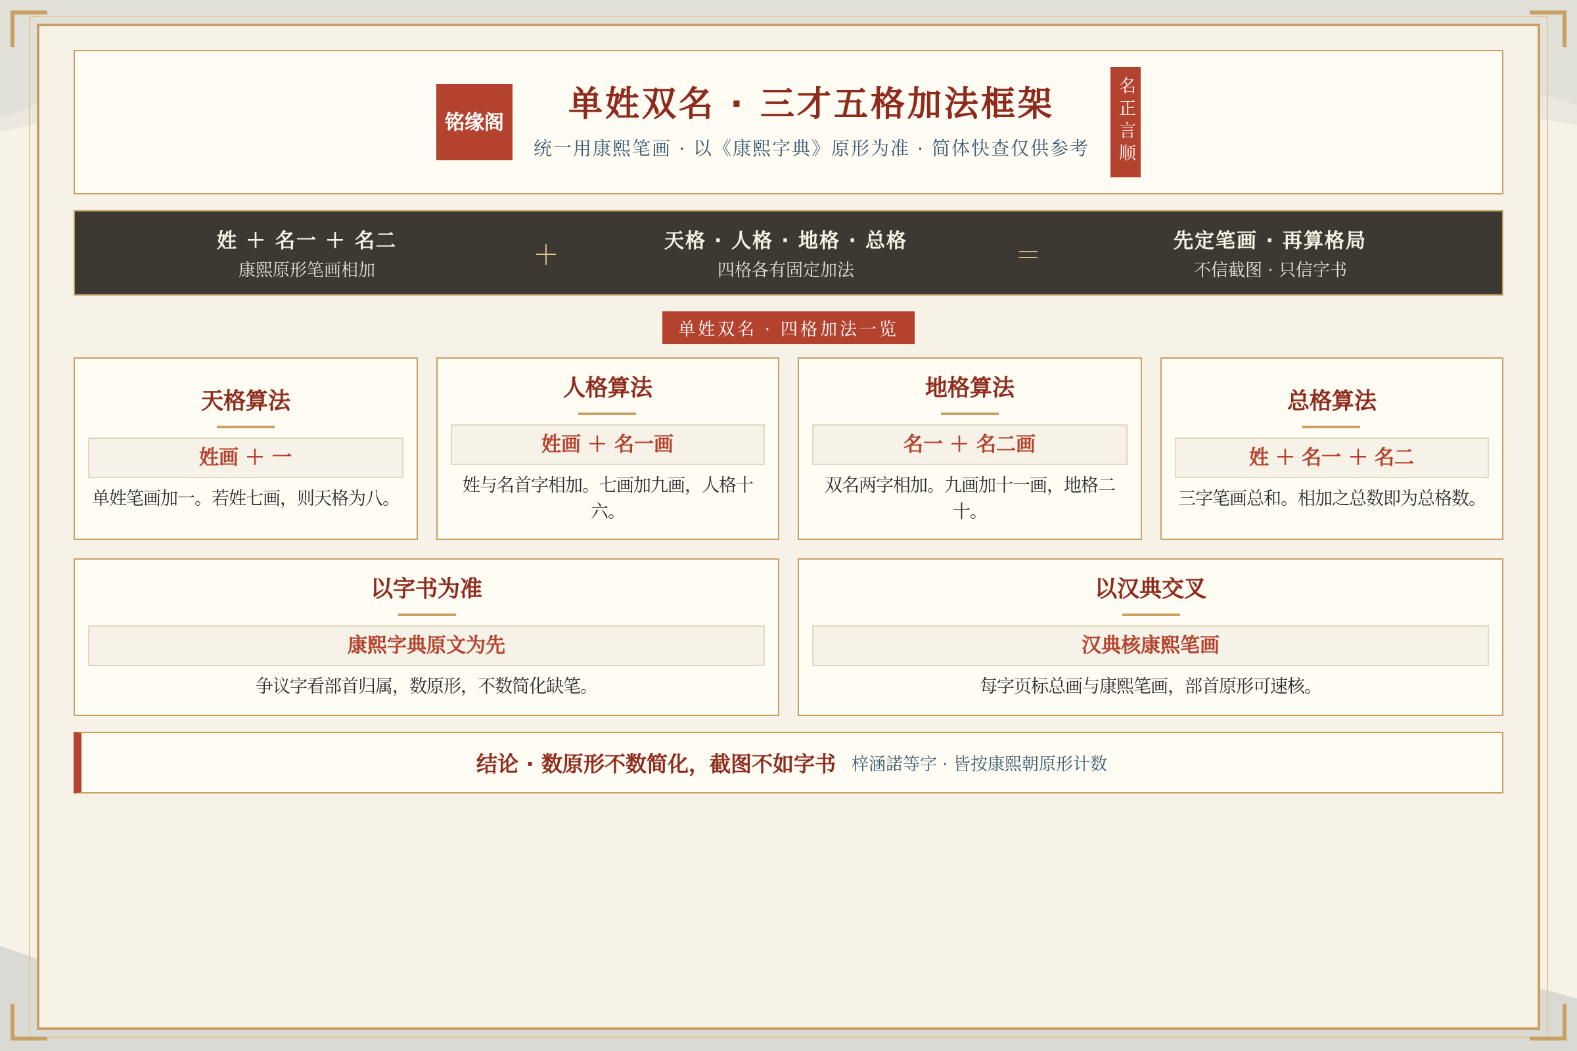Click the subtitle 统一用康熙笔画 line

pos(811,148)
